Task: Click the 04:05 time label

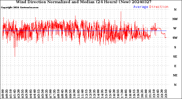Action: coord(31,94)
